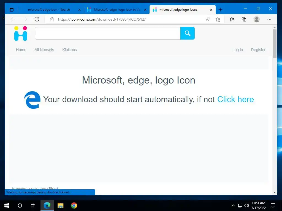Click Register link
Image resolution: width=282 pixels, height=211 pixels.
click(x=258, y=50)
